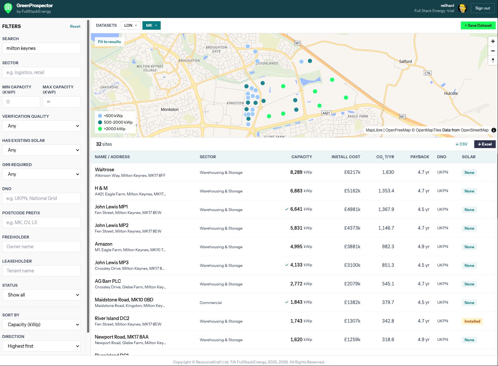
Task: Click the Min Capacity input
Action: [21, 102]
